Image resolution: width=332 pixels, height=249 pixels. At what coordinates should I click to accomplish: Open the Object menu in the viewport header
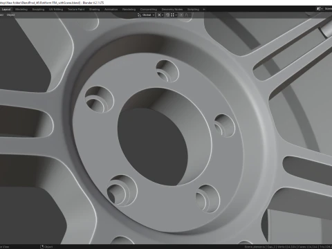point(10,15)
